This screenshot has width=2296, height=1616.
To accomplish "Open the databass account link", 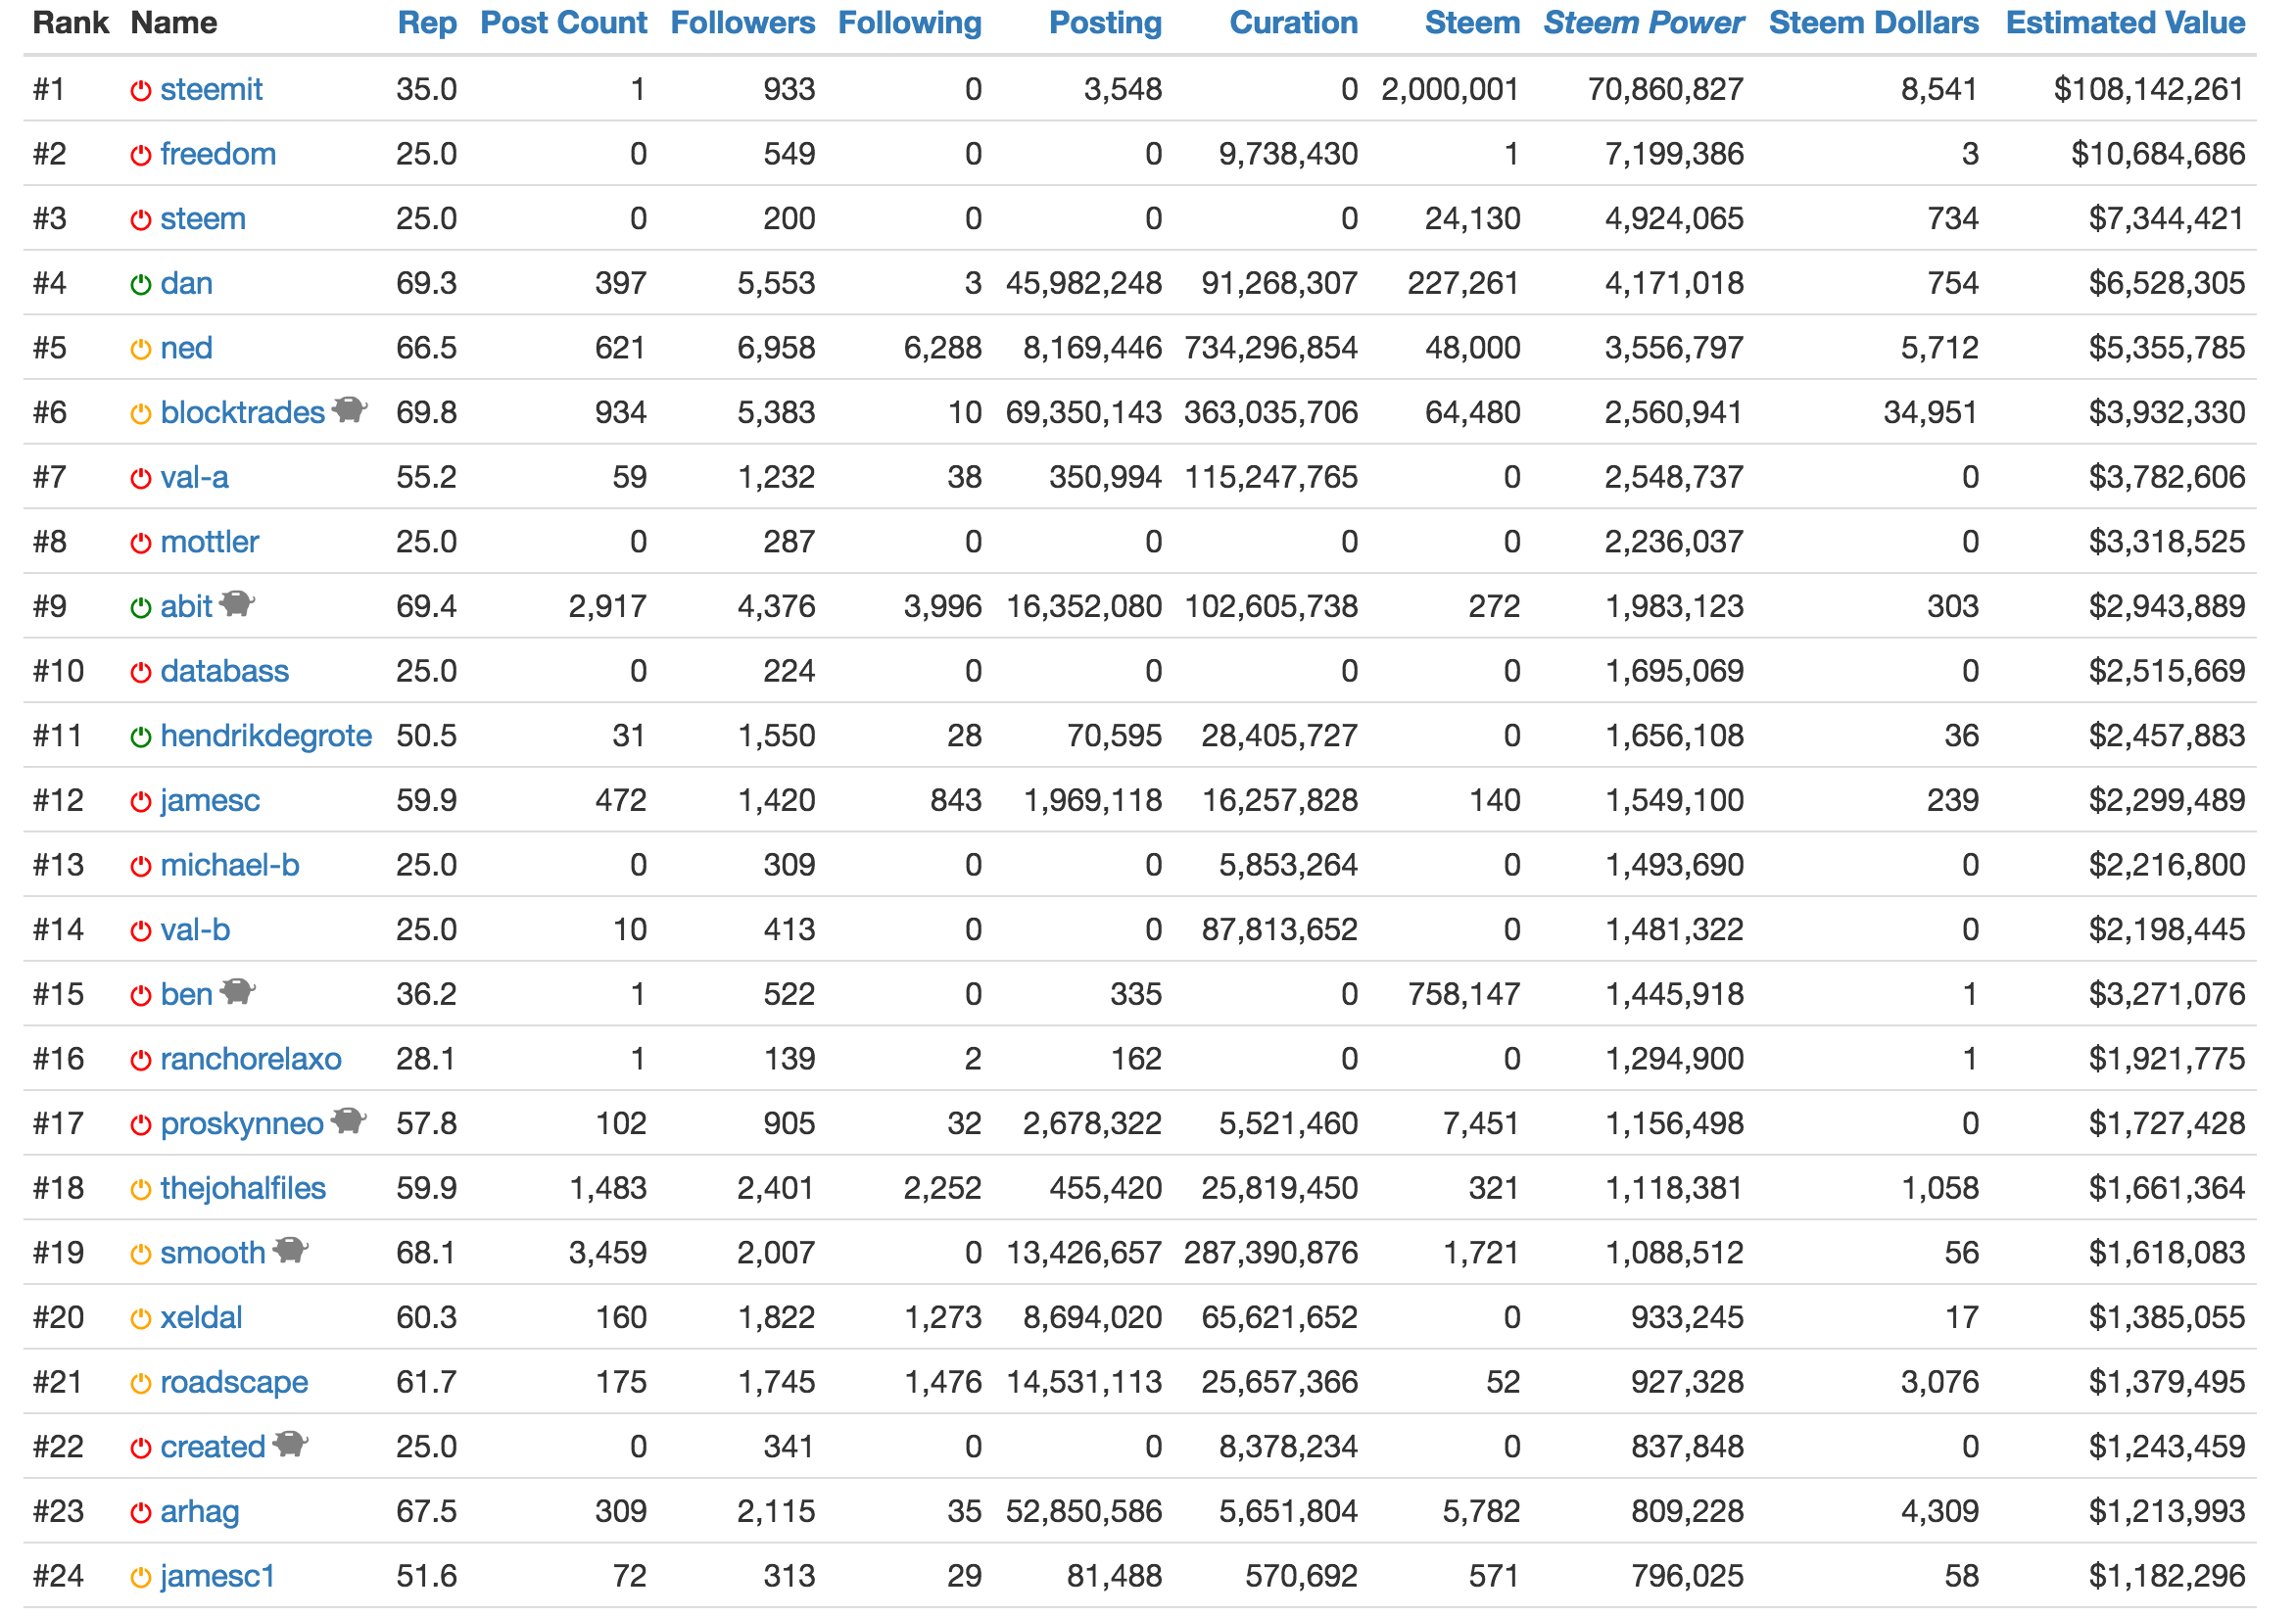I will point(224,672).
